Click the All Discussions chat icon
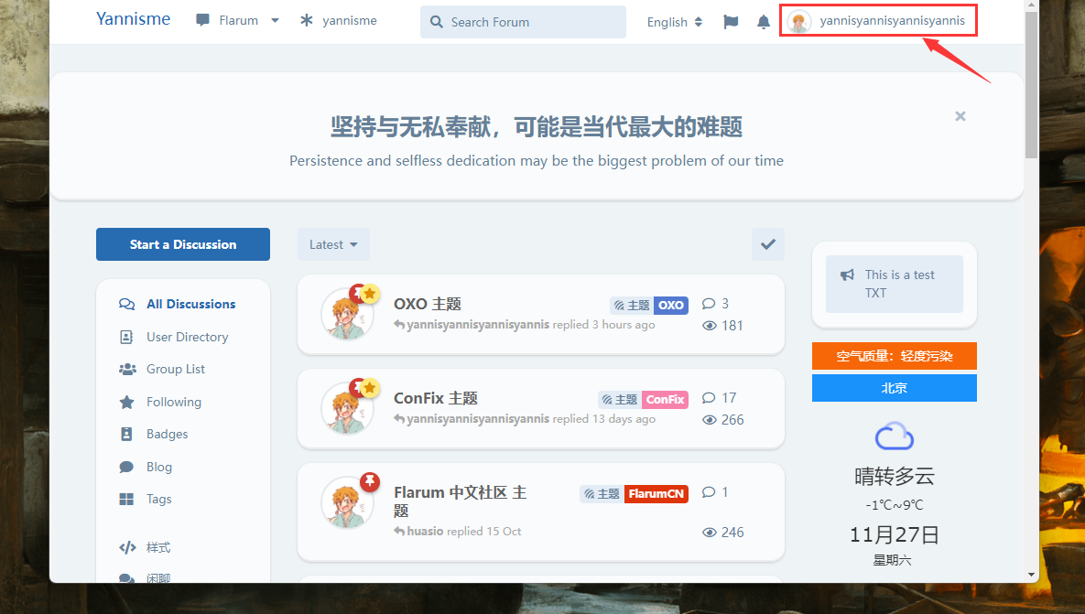 [x=126, y=304]
